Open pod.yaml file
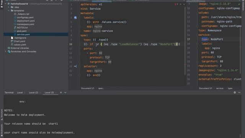245x138 pixels. pos(21,31)
